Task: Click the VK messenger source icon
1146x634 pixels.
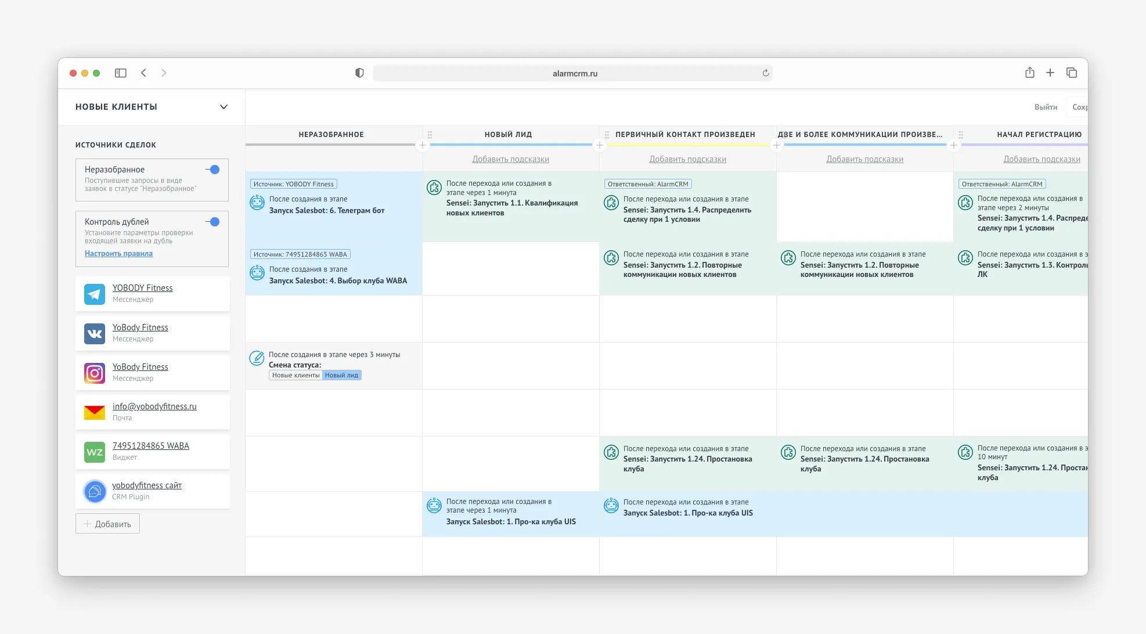Action: (95, 333)
